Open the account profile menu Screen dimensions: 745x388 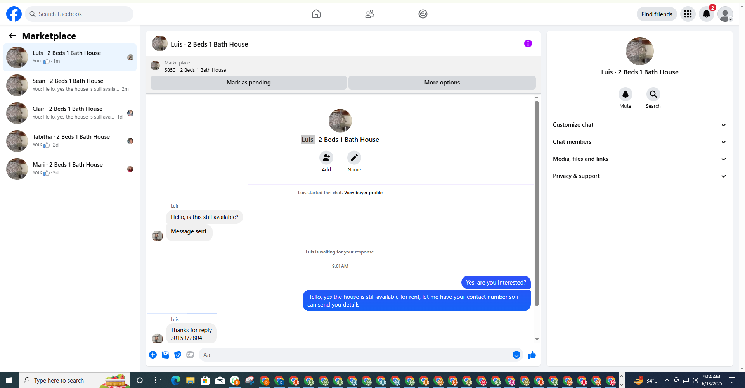[725, 14]
